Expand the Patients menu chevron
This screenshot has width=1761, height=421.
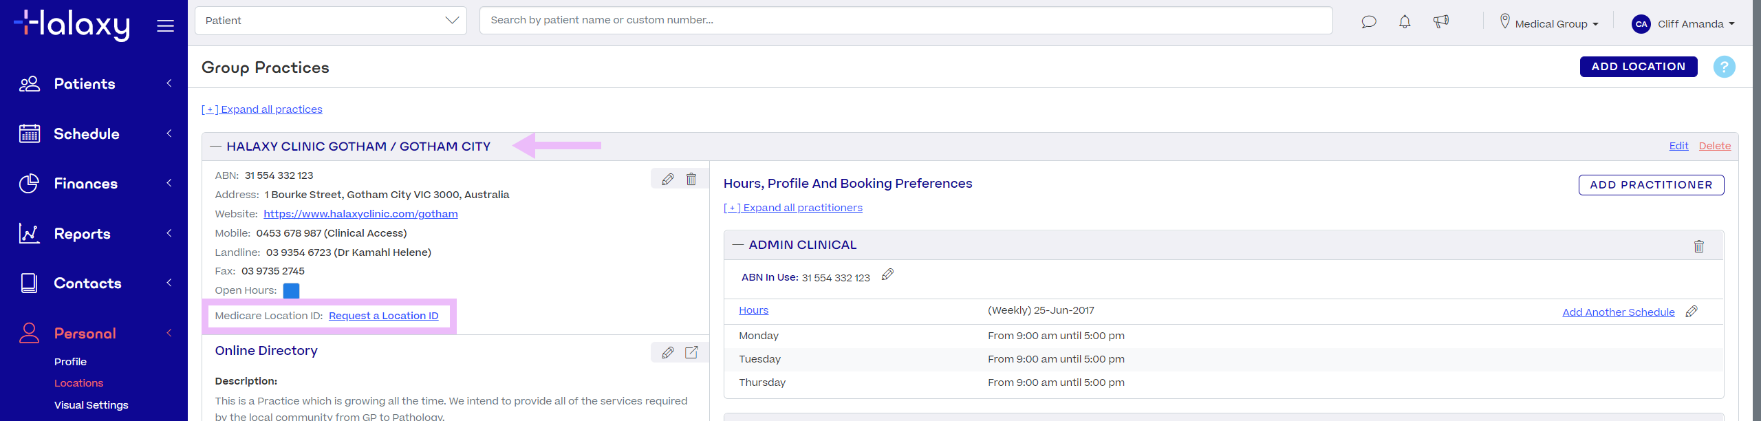169,83
